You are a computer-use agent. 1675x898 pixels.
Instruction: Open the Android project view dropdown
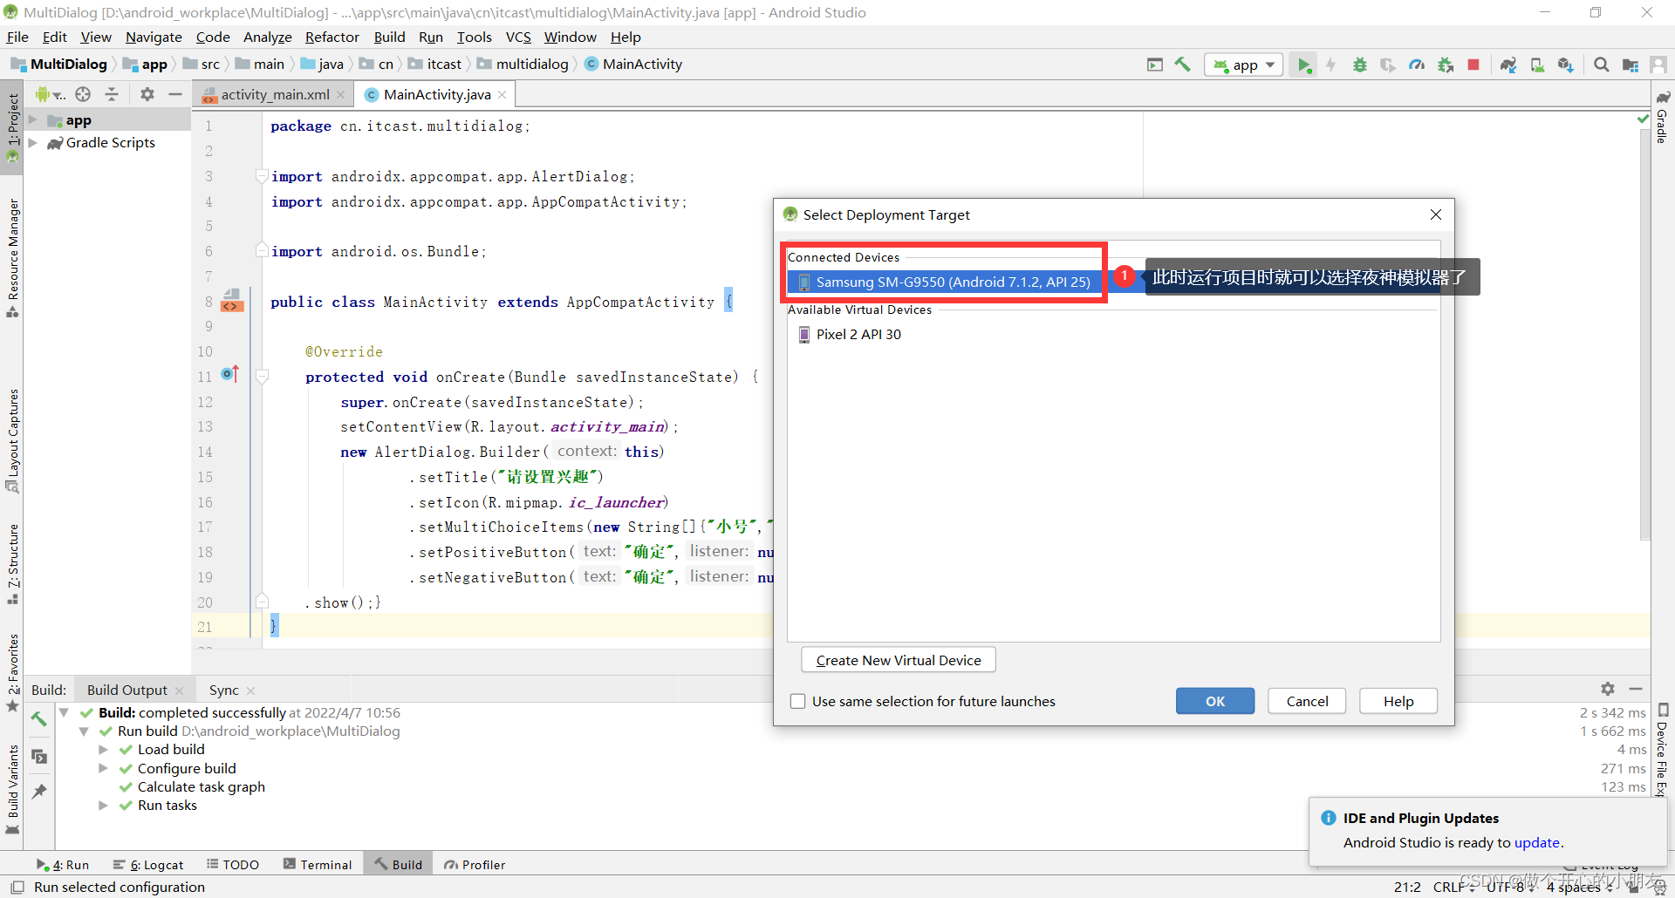tap(51, 94)
